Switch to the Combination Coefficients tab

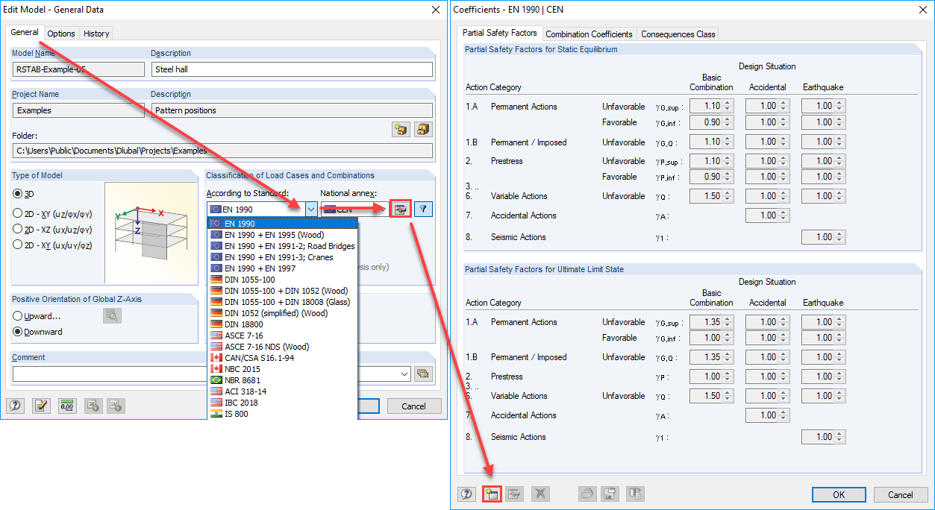click(590, 34)
